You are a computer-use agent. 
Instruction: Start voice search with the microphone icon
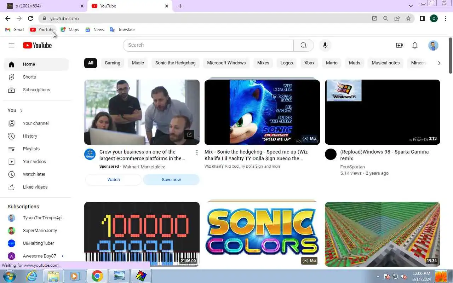(325, 45)
